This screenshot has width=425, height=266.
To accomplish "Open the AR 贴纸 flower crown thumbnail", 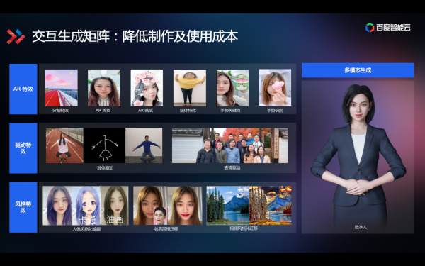I will click(x=147, y=88).
